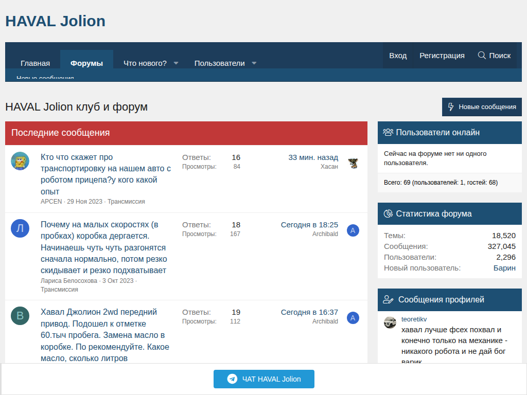Expand the 'Что нового?' dropdown arrow
Viewport: 527px width, 395px height.
pyautogui.click(x=176, y=63)
